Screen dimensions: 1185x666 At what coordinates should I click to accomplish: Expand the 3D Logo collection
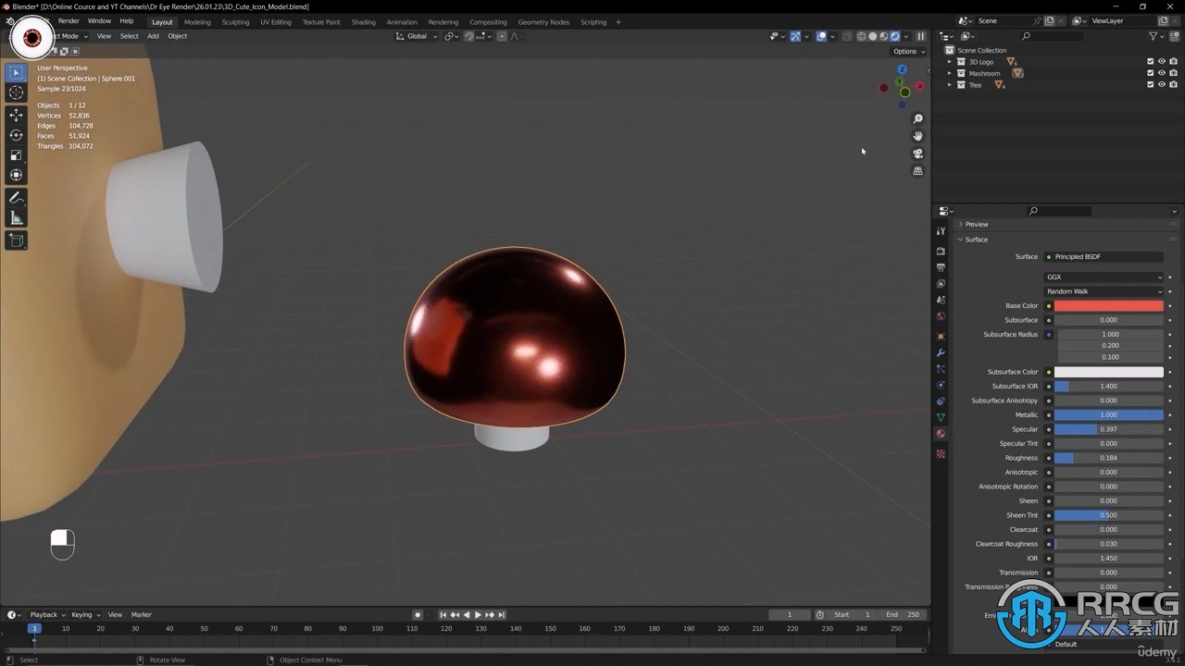click(949, 62)
